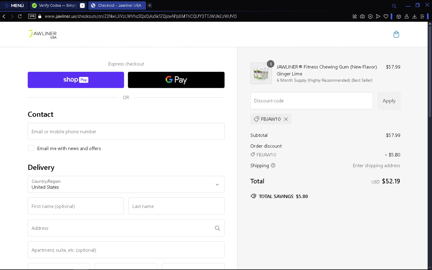Click the Shipping help question icon
This screenshot has width=432, height=270.
pyautogui.click(x=273, y=166)
